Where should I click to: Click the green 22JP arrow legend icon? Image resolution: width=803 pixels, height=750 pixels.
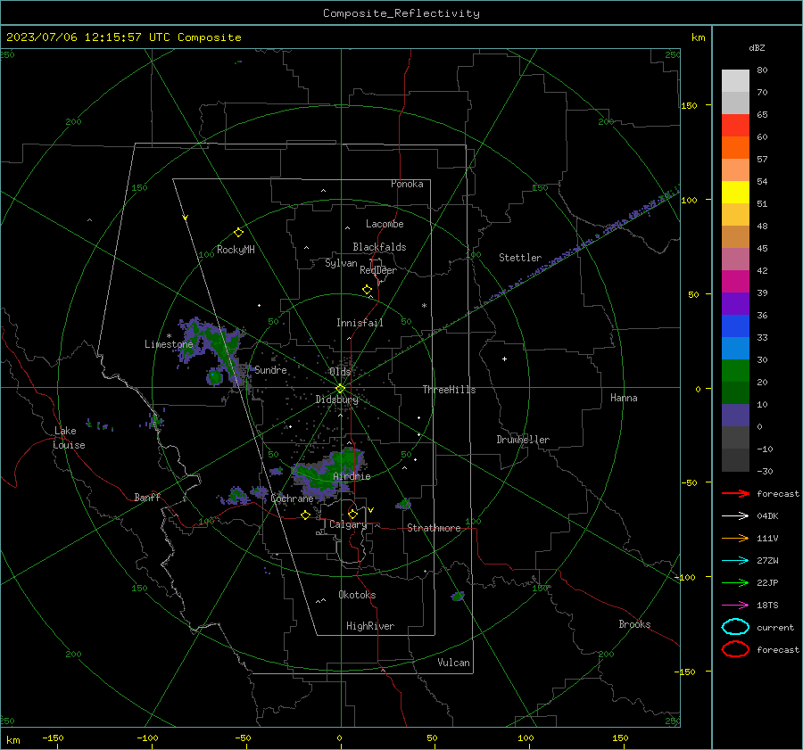(x=735, y=582)
